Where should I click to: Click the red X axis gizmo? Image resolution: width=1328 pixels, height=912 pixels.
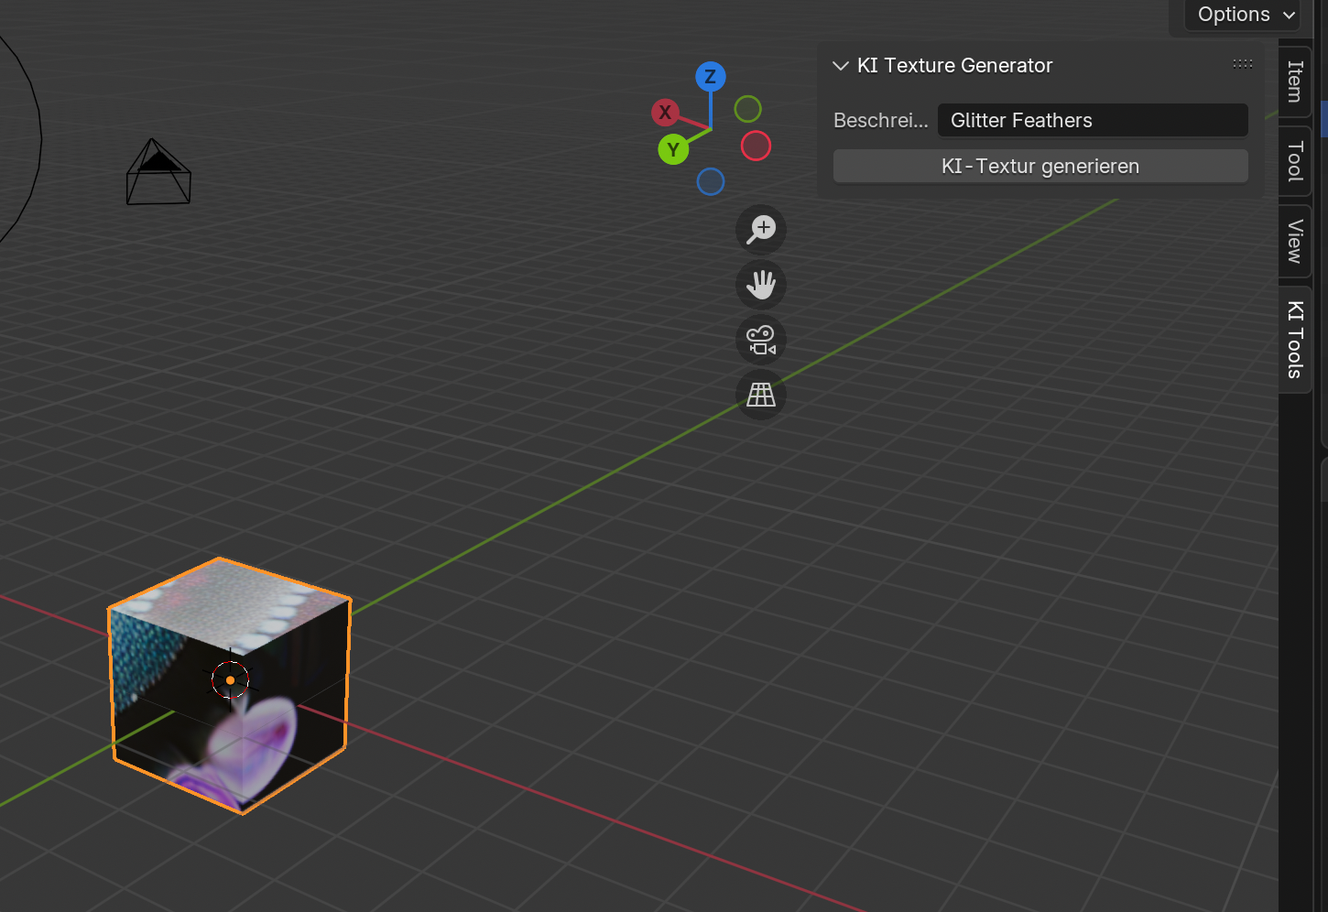pos(665,113)
